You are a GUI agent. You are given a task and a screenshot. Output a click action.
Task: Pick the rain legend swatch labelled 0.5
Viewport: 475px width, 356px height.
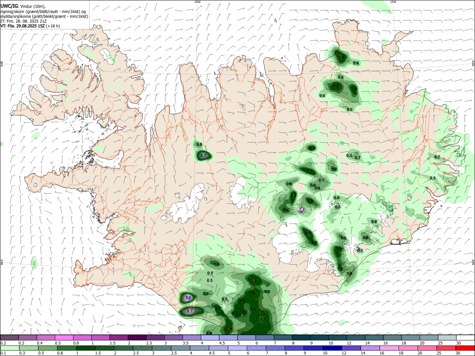(48, 348)
